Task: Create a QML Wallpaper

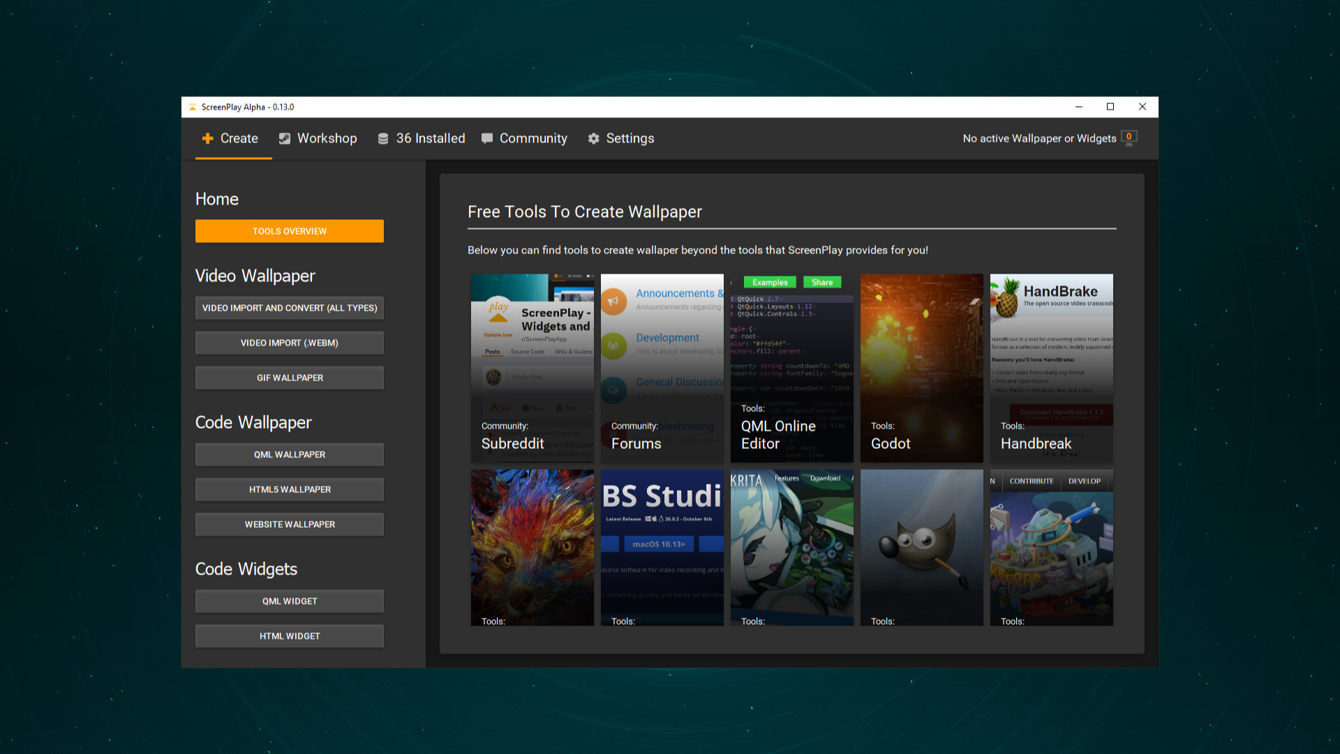Action: (x=289, y=454)
